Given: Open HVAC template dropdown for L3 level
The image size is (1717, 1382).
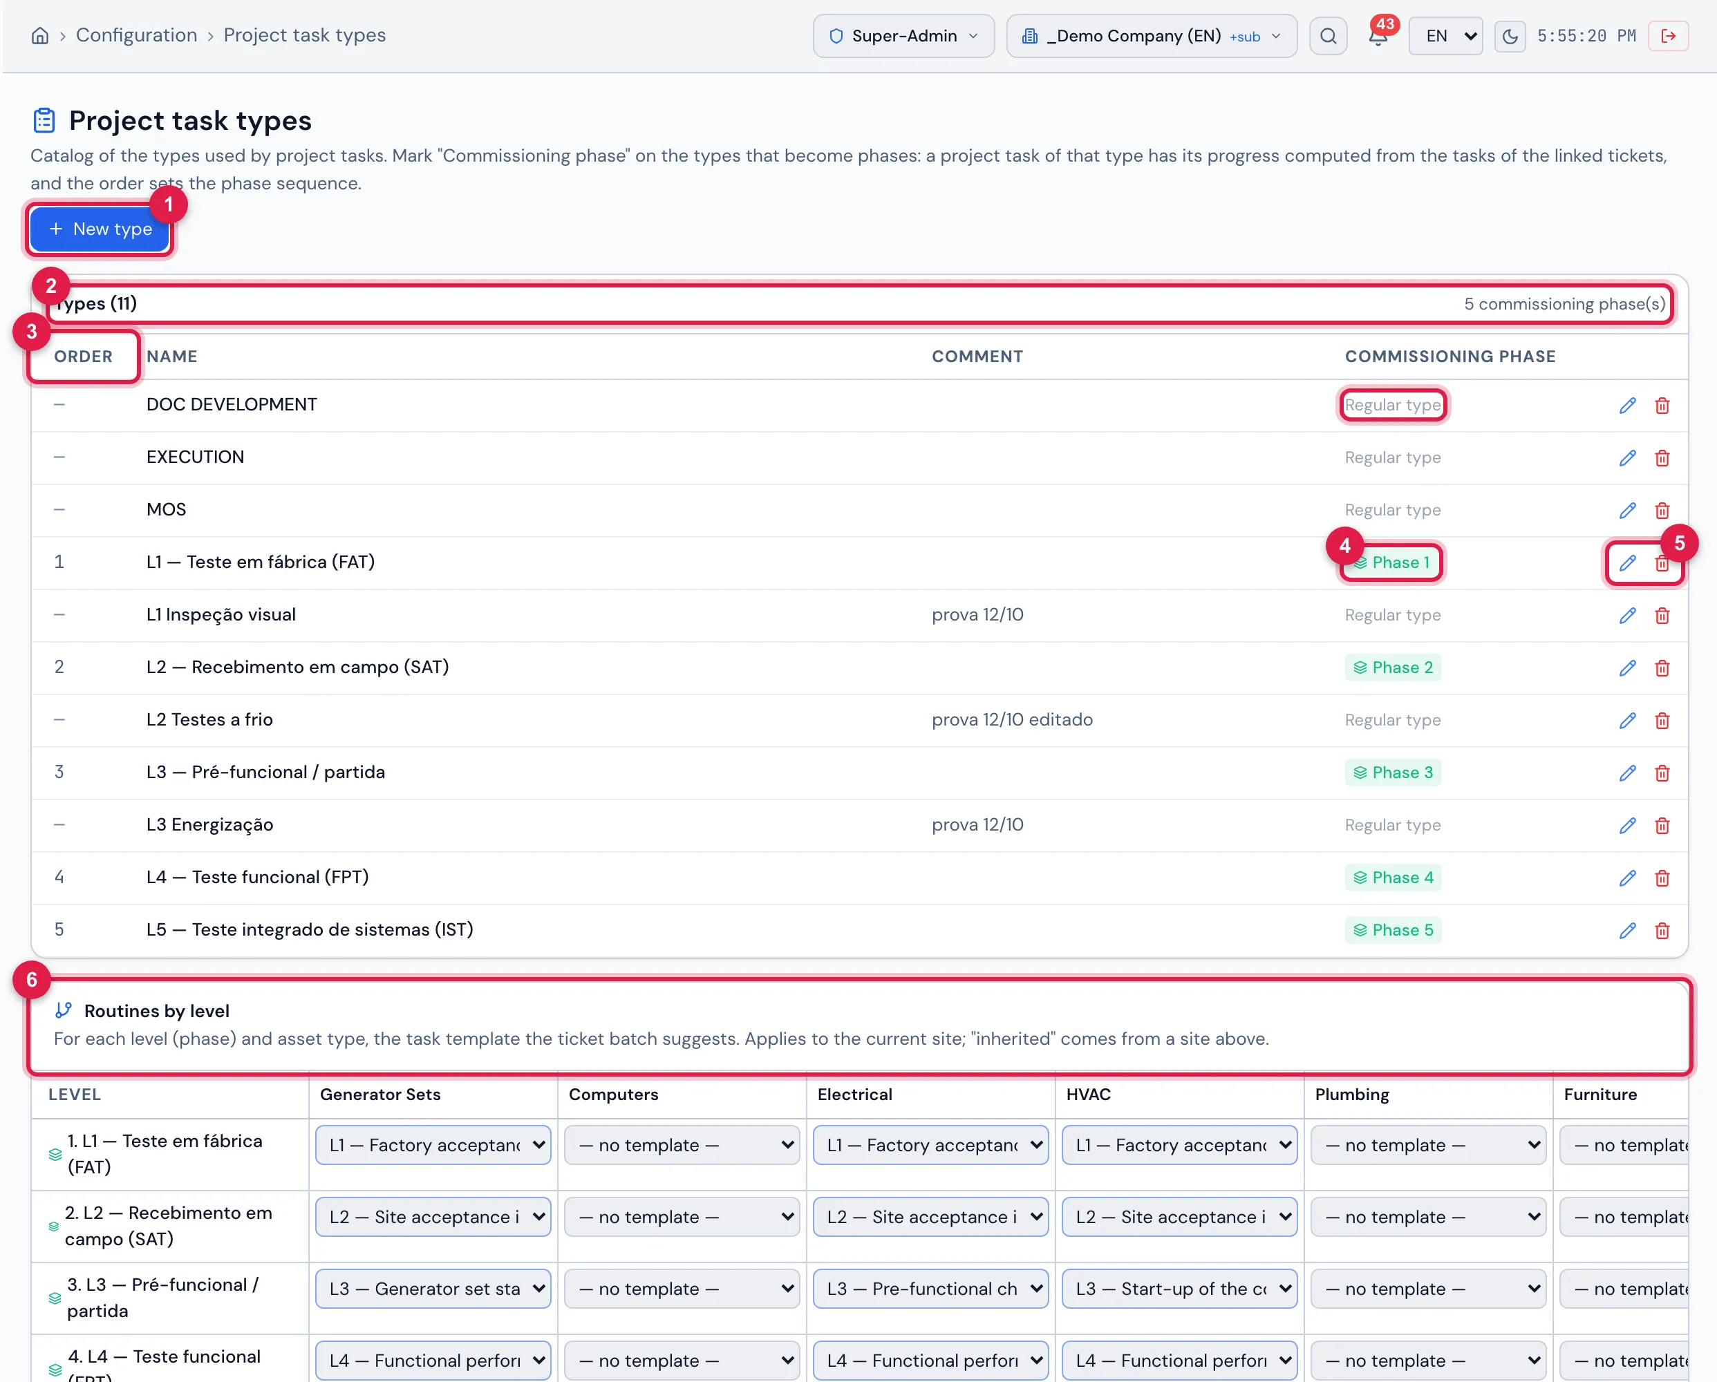Looking at the screenshot, I should 1179,1288.
